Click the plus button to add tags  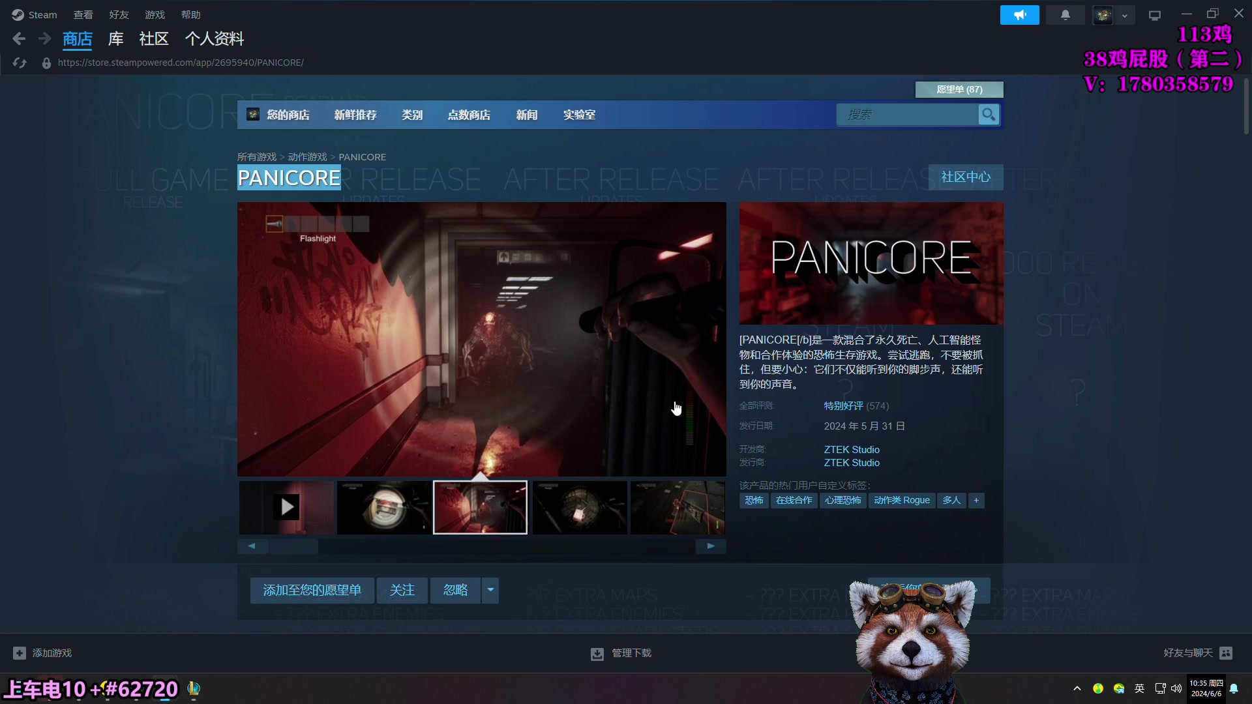(976, 501)
